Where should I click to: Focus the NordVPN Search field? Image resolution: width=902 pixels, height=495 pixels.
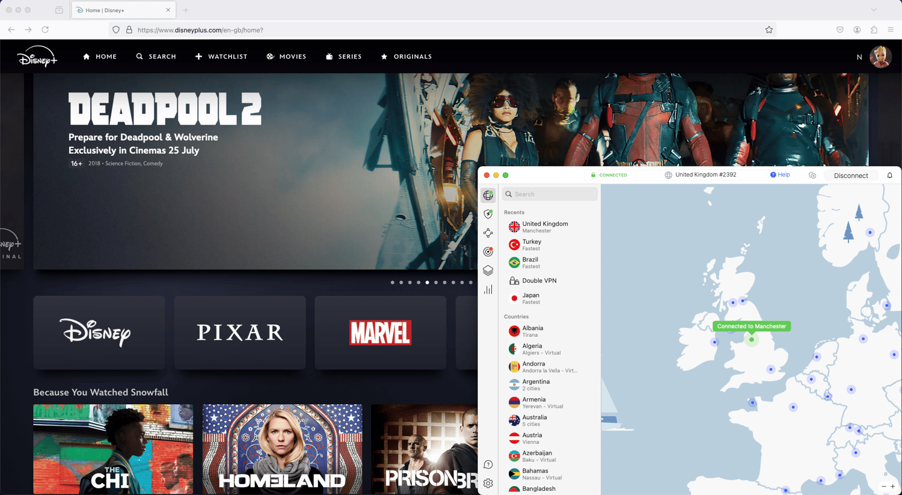pos(550,194)
